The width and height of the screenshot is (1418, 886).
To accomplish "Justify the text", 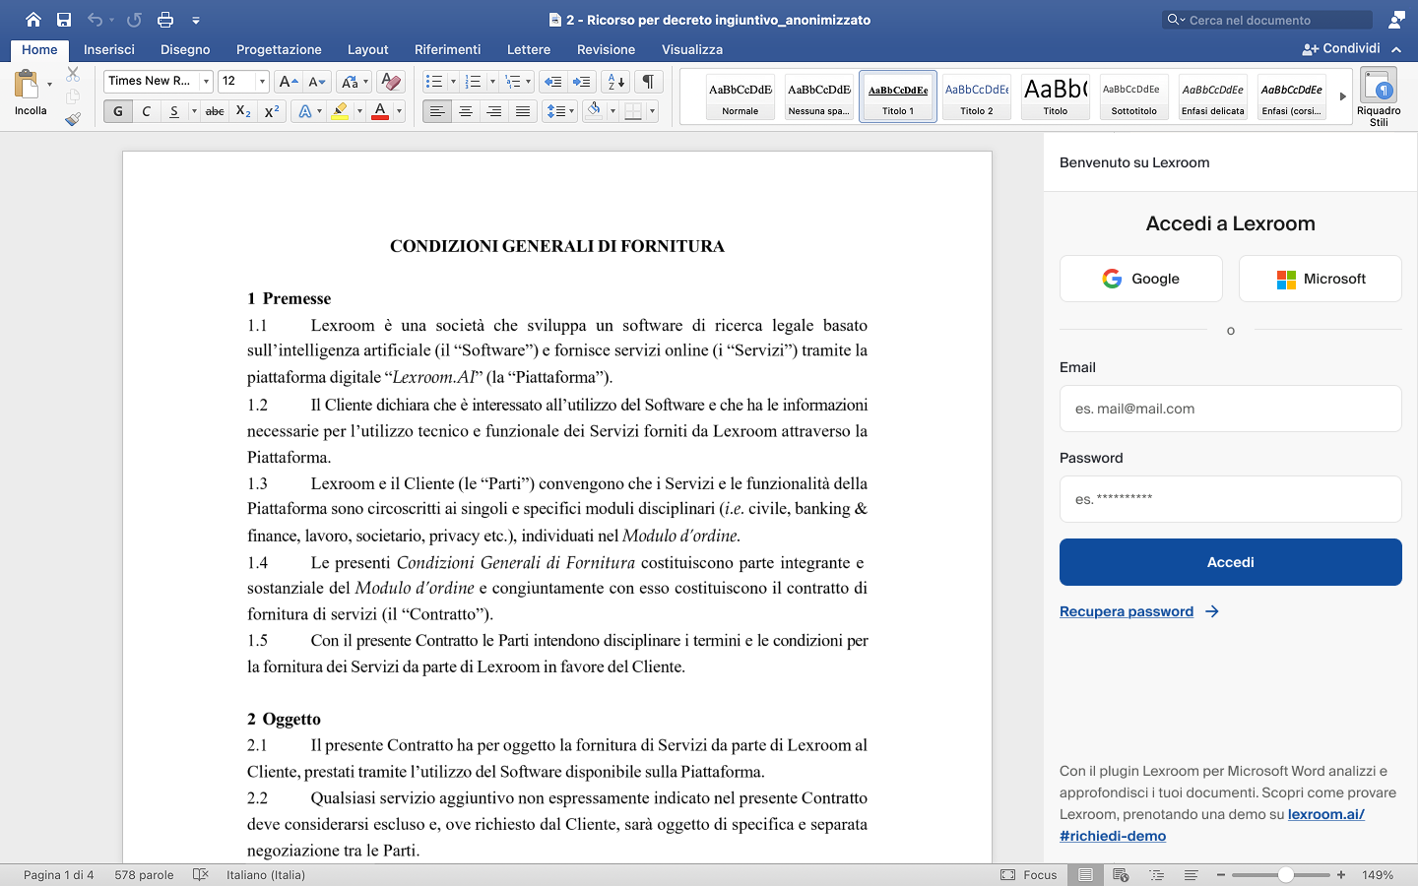I will pyautogui.click(x=523, y=111).
